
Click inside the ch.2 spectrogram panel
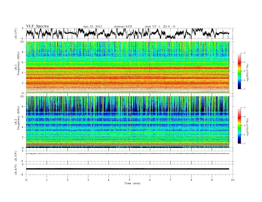[x=128, y=122]
